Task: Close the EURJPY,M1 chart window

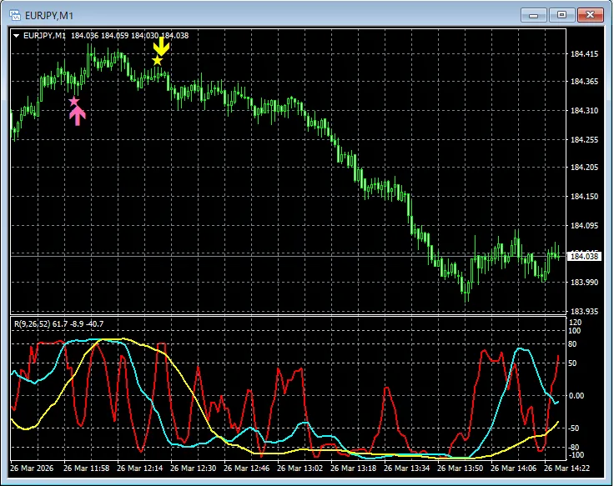Action: coord(590,15)
